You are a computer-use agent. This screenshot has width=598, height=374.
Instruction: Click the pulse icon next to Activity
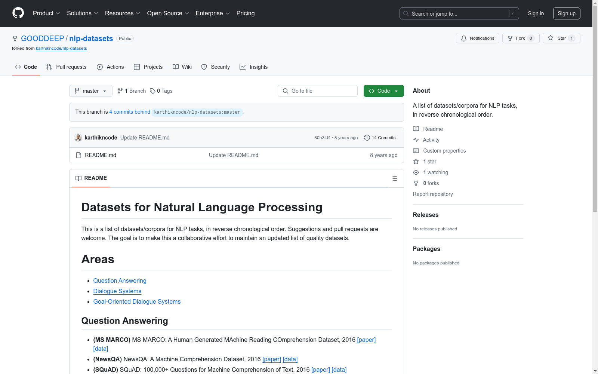416,140
